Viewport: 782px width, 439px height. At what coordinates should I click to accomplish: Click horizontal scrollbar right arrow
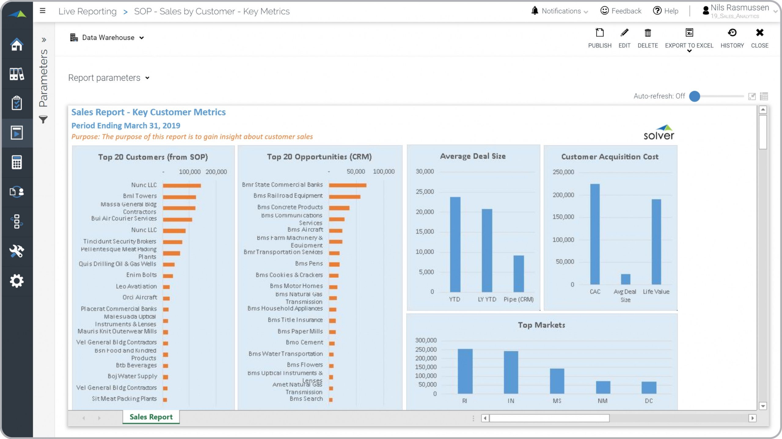tap(752, 418)
